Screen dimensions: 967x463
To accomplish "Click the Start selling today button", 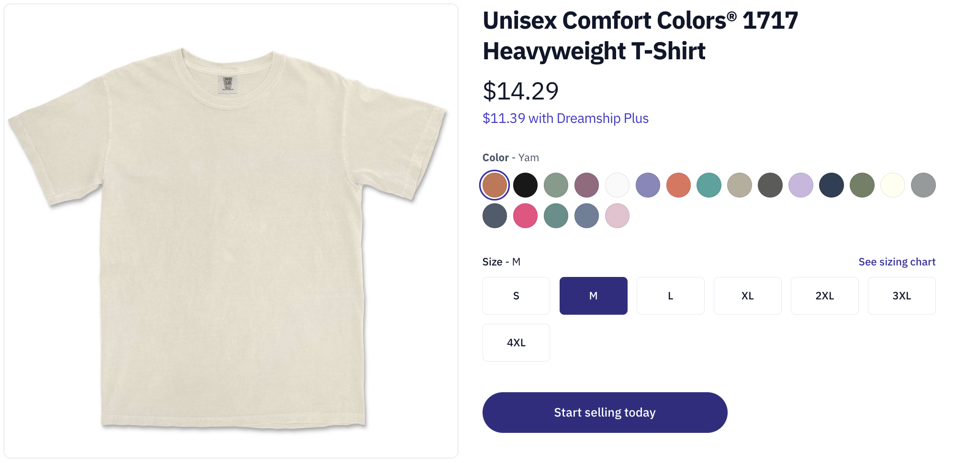I will click(x=605, y=412).
